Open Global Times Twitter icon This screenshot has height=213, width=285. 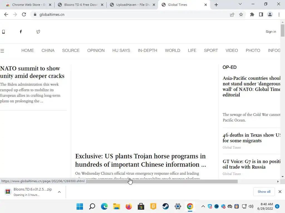[x=38, y=32]
